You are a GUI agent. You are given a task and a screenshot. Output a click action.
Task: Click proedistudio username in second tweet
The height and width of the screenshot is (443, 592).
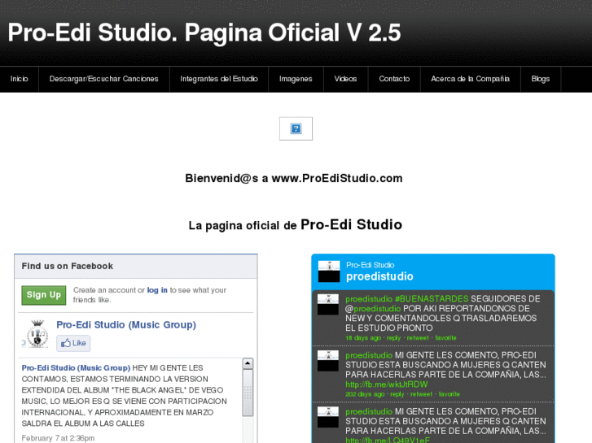369,355
